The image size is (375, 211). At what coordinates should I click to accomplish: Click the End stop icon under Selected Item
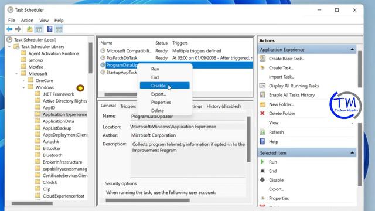(x=262, y=171)
